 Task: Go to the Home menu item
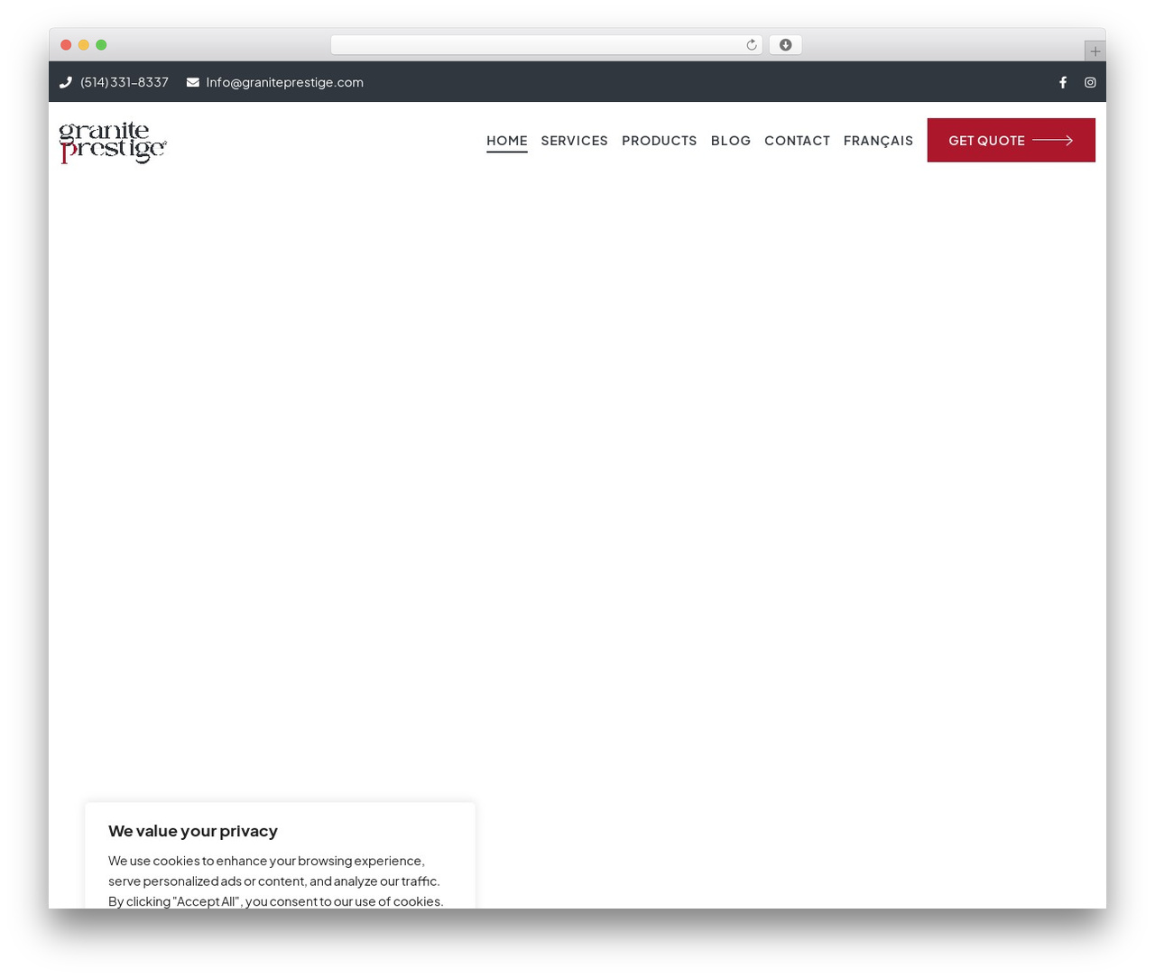[x=507, y=140]
